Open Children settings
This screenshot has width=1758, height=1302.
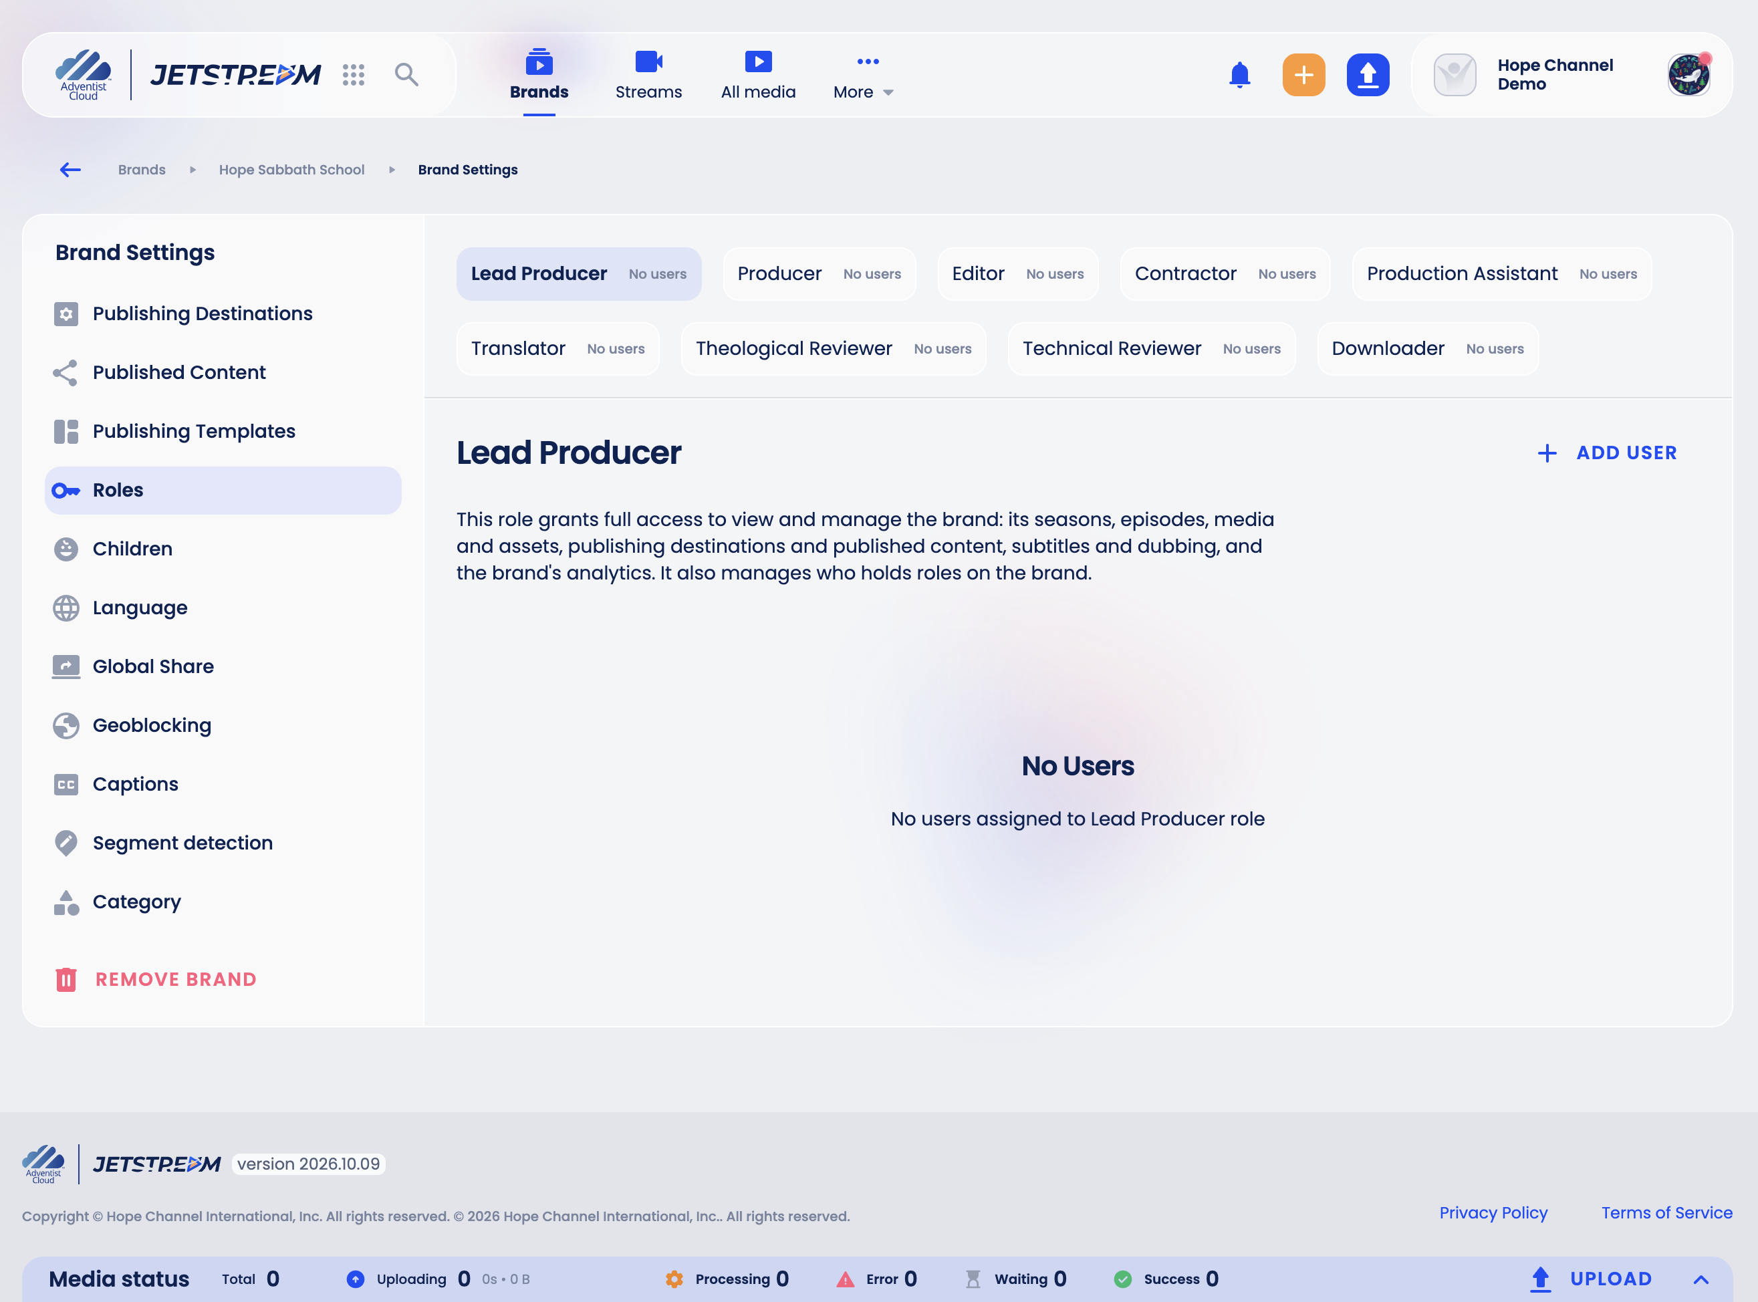tap(223, 549)
